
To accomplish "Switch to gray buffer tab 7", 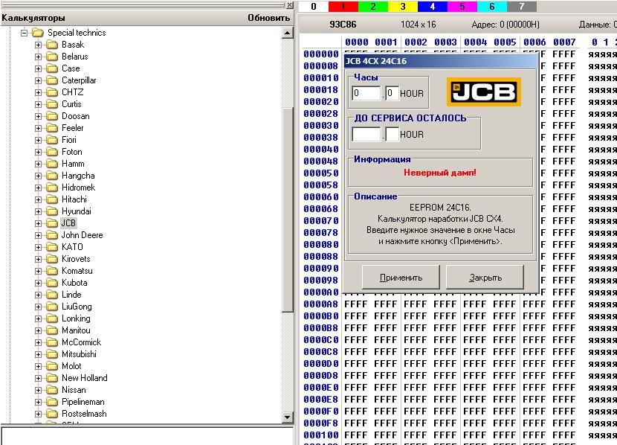I will click(x=522, y=6).
